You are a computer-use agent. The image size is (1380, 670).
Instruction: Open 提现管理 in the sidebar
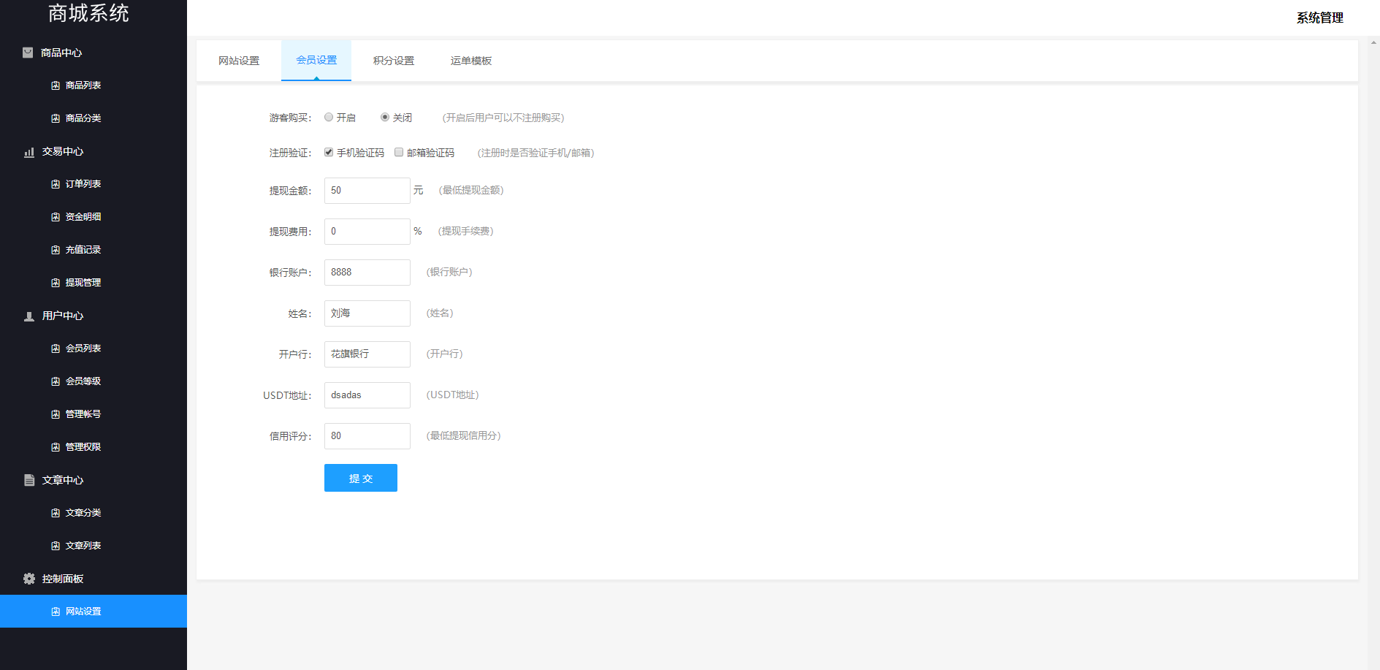pos(83,283)
